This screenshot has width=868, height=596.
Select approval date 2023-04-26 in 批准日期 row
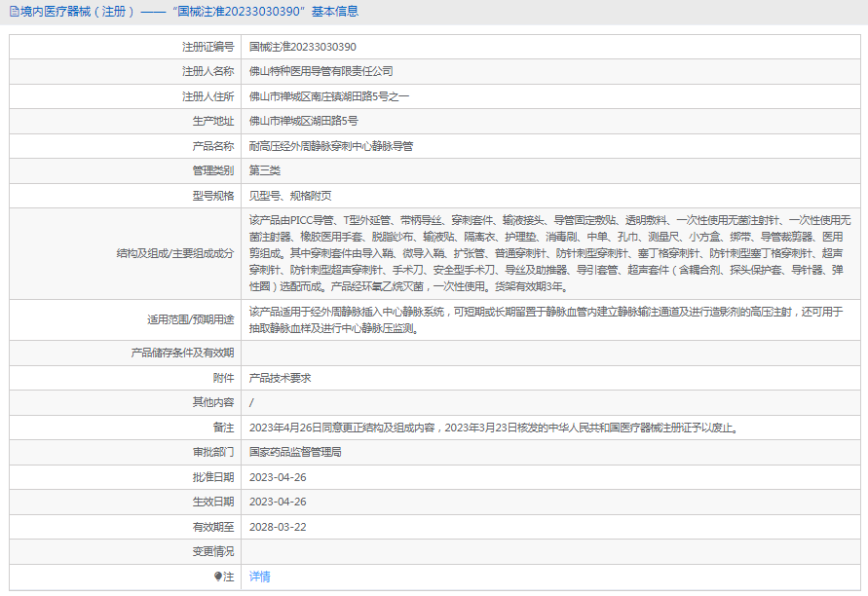(278, 477)
